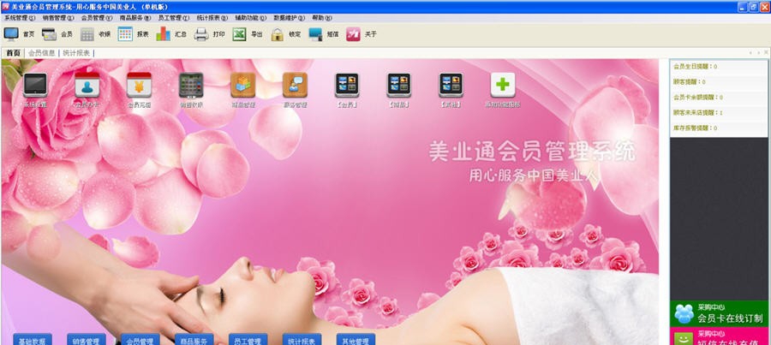Click 销售管理 bottom button
The width and height of the screenshot is (771, 345).
86,340
